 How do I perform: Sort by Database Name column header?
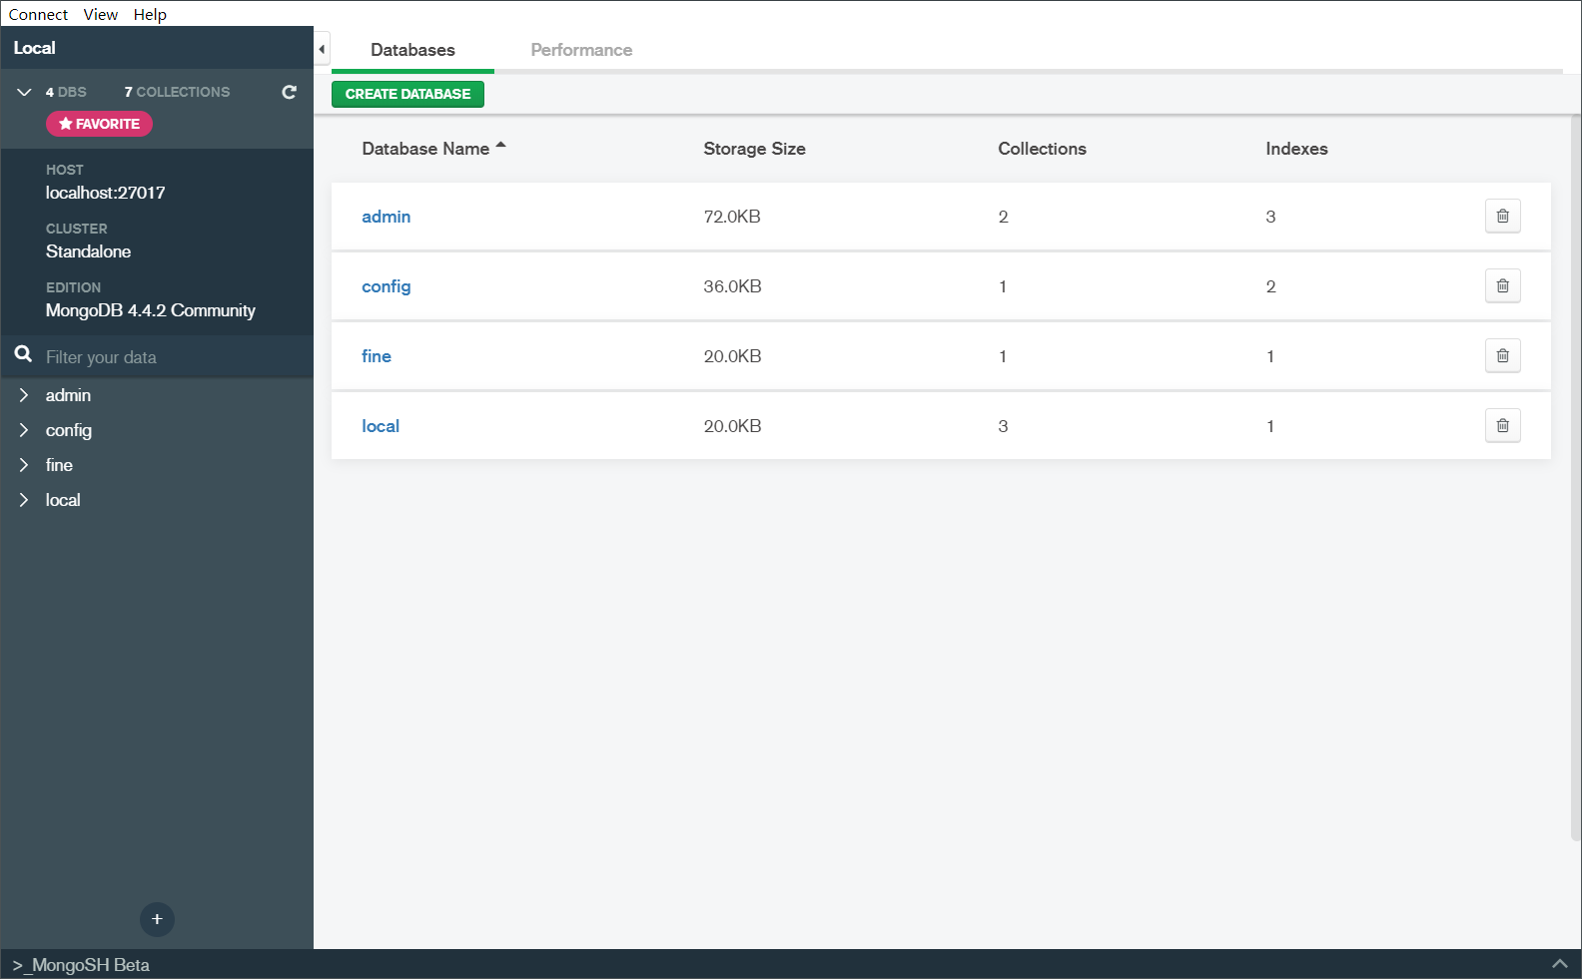point(426,149)
